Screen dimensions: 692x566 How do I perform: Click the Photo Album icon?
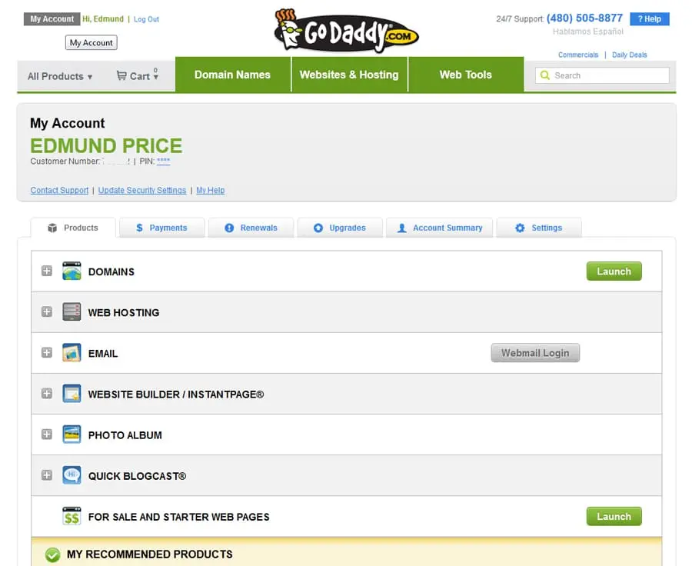click(x=72, y=434)
